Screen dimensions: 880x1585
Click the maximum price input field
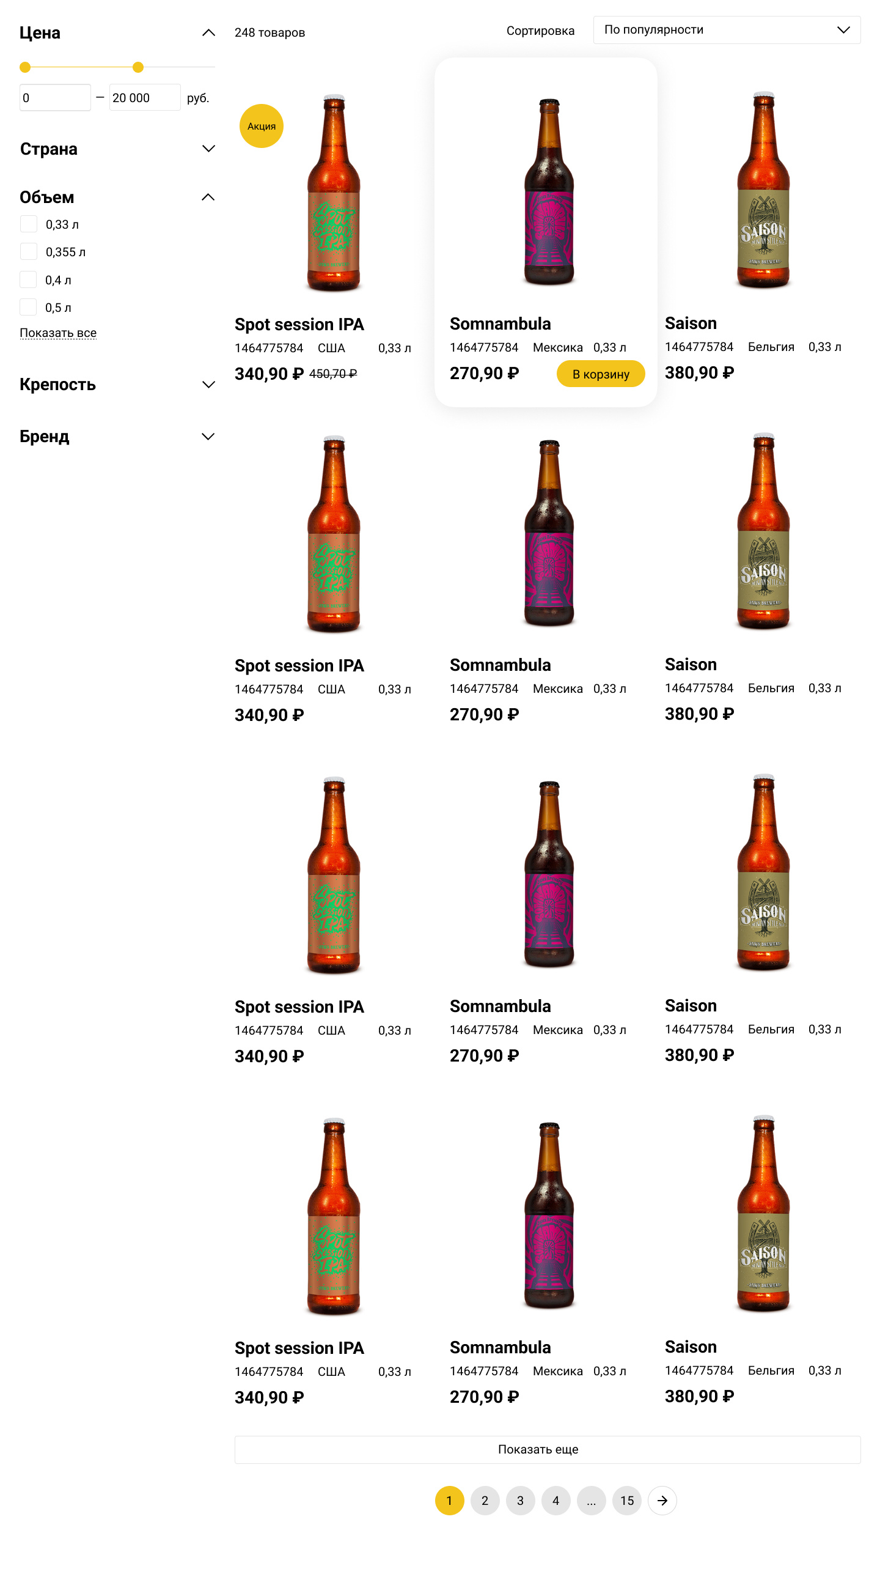pyautogui.click(x=144, y=98)
